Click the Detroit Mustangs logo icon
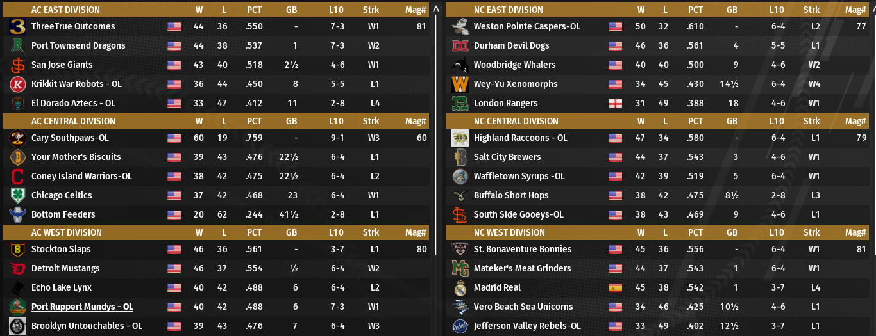The height and width of the screenshot is (336, 876). click(x=17, y=269)
